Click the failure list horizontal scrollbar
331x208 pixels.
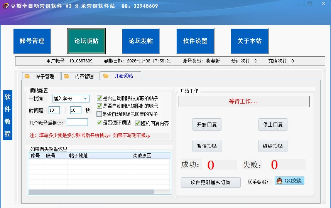coord(91,192)
